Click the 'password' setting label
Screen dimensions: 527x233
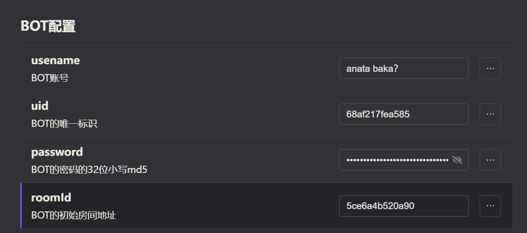click(x=57, y=152)
